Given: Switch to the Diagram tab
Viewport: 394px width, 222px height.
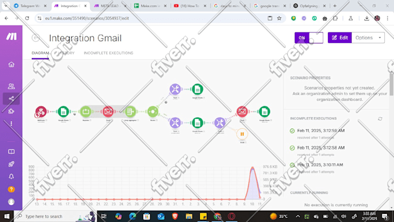Looking at the screenshot, I should point(40,53).
